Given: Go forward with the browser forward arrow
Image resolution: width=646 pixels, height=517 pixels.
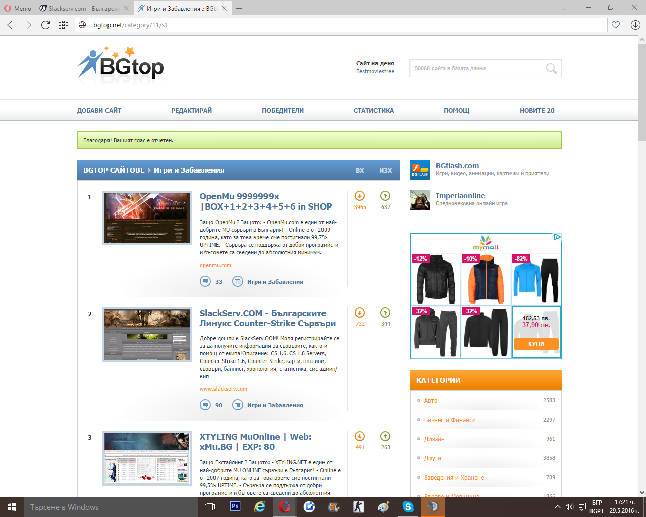Looking at the screenshot, I should point(28,25).
